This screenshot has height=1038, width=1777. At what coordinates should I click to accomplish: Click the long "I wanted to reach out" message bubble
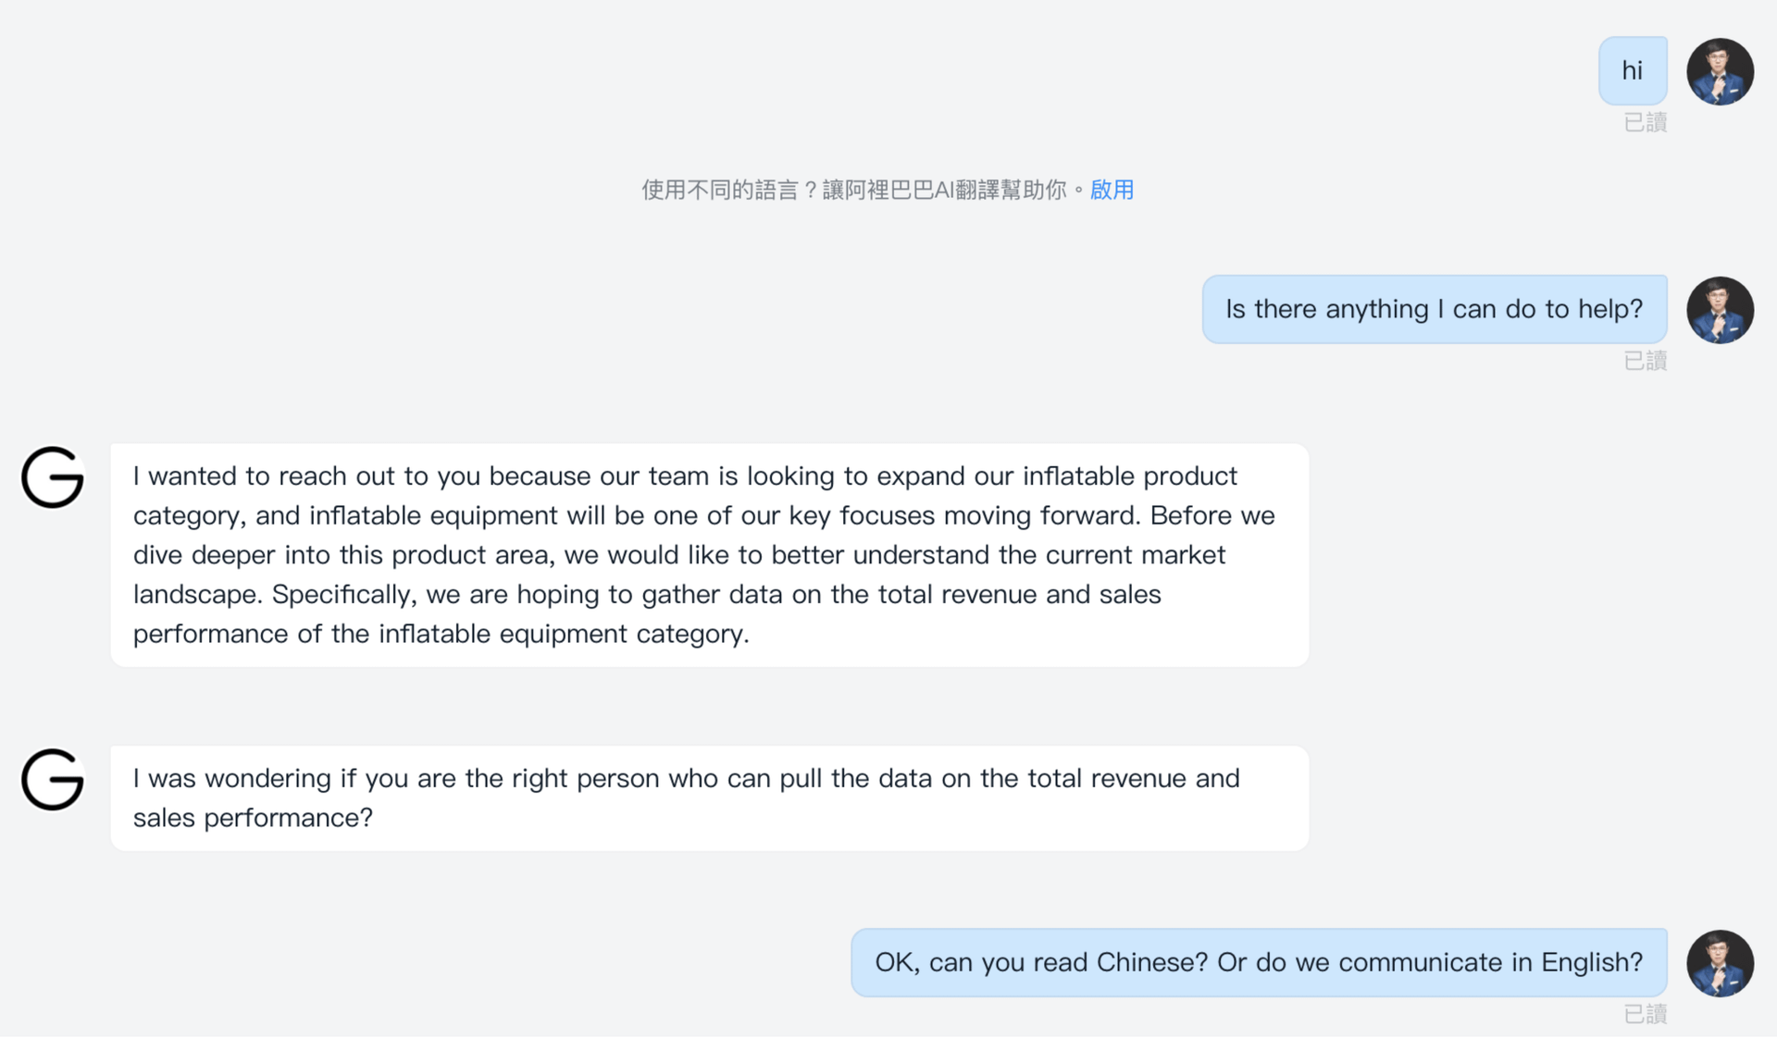[709, 555]
